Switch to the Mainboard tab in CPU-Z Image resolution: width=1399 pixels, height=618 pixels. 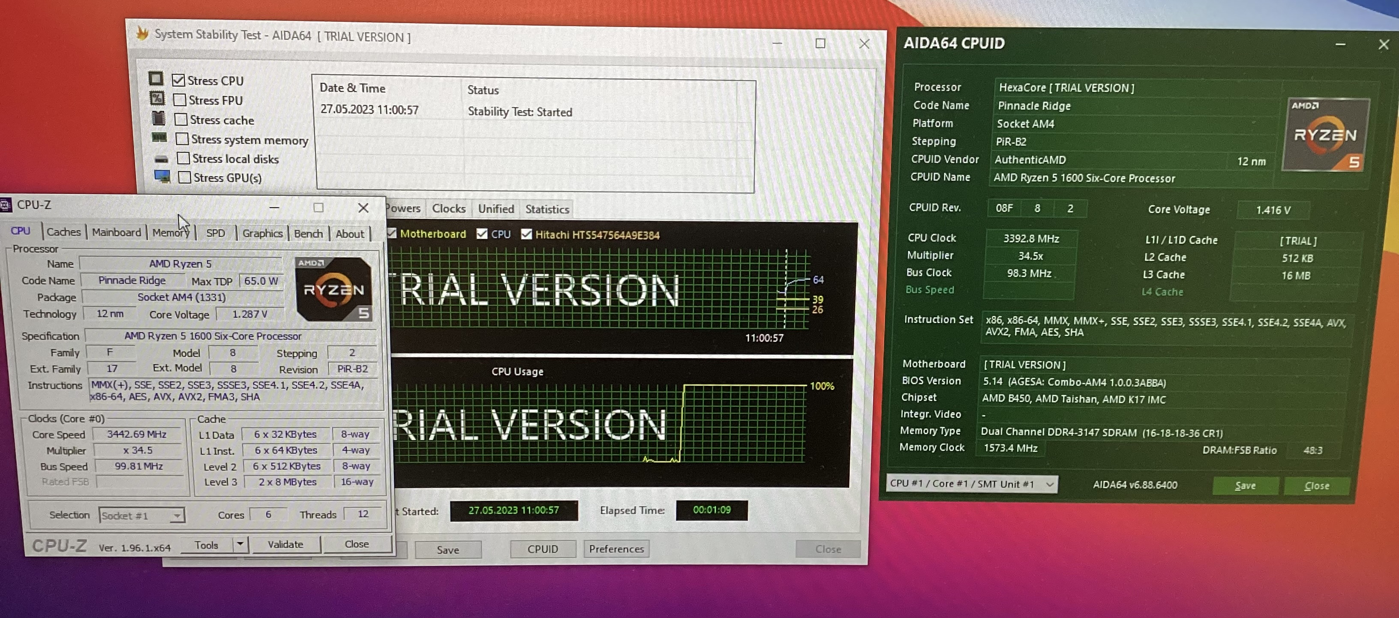[116, 232]
